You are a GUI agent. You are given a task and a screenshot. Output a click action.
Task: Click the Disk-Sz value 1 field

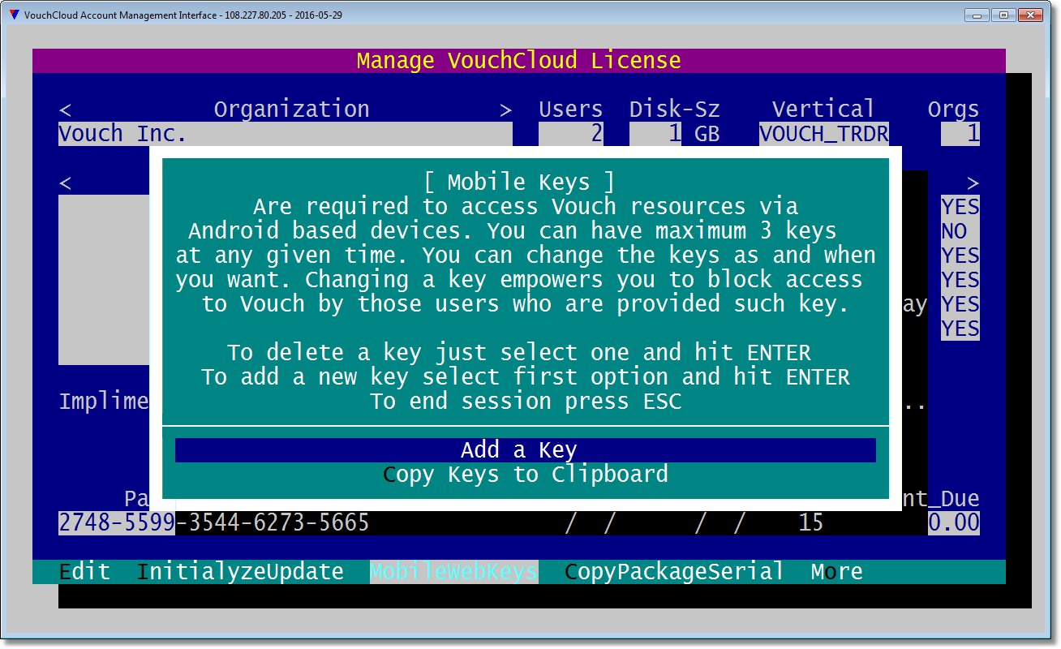655,134
